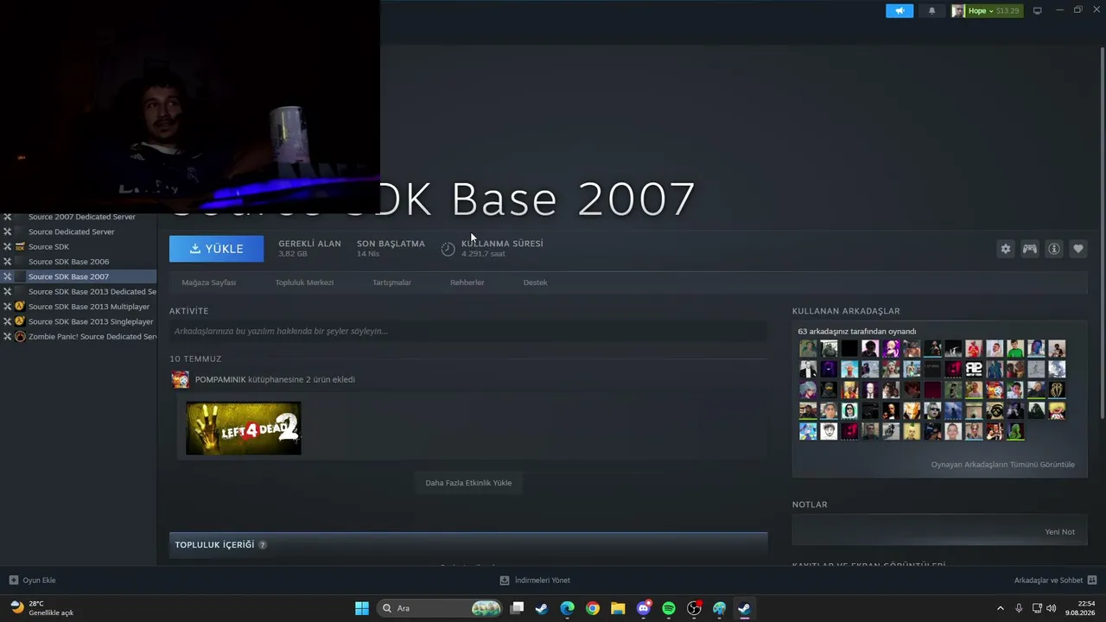
Task: Open the clock and date showing 22:54
Action: (x=1082, y=608)
